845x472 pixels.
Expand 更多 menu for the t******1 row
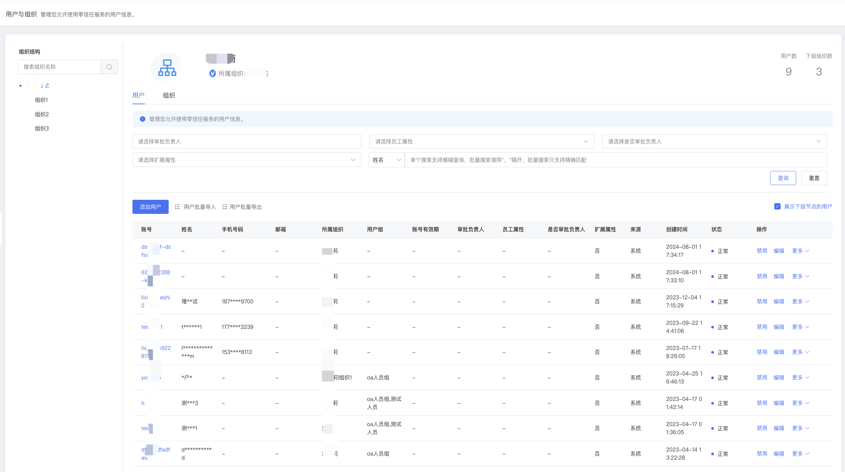coord(800,327)
